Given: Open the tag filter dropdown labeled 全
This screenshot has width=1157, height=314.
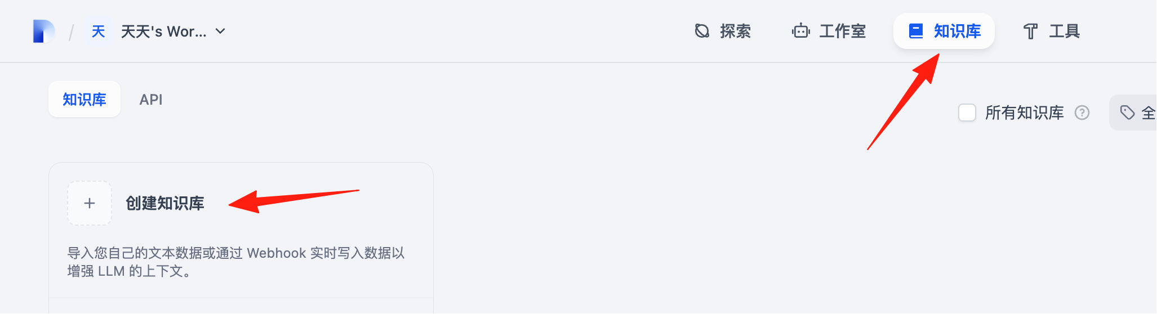Looking at the screenshot, I should point(1133,113).
